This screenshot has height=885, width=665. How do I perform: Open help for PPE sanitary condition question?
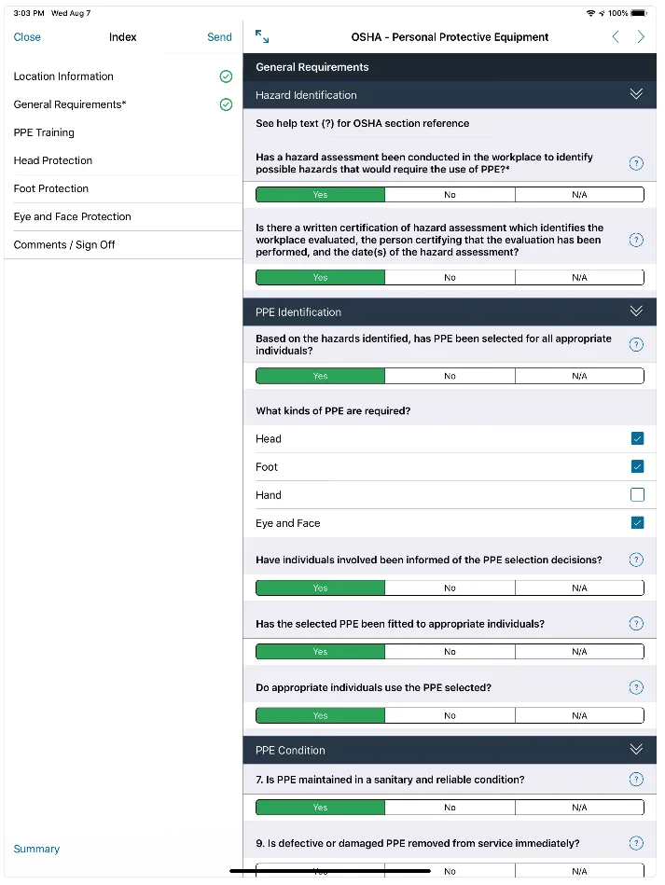(x=636, y=779)
